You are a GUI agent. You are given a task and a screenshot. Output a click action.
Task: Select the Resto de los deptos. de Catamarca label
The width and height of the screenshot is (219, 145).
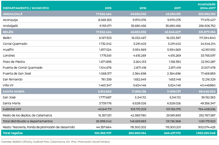pos(27,115)
